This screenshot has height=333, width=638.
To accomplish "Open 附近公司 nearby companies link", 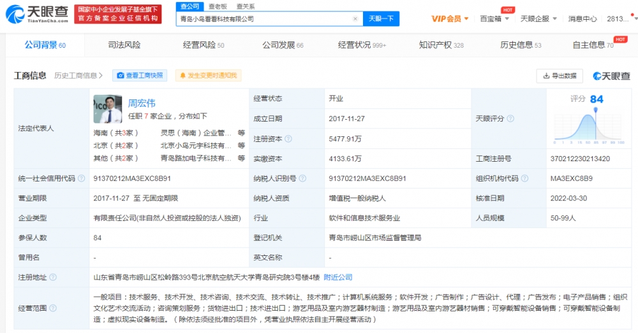I will pyautogui.click(x=338, y=278).
